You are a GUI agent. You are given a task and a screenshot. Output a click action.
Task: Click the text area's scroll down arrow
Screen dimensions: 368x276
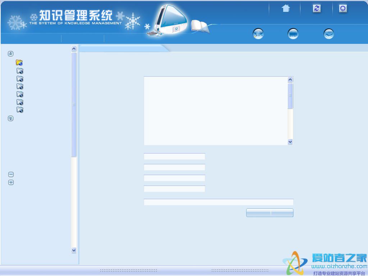[x=290, y=142]
